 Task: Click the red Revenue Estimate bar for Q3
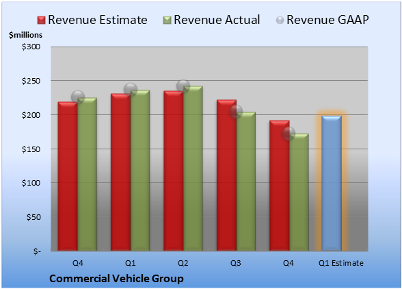[227, 175]
